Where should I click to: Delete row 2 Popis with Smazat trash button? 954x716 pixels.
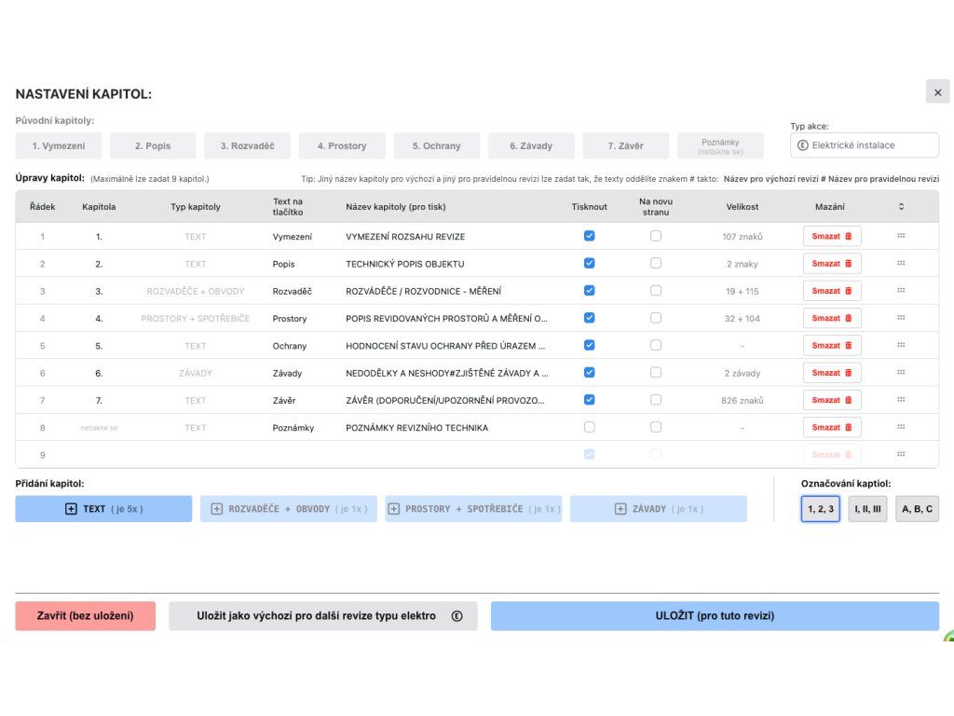pyautogui.click(x=832, y=264)
